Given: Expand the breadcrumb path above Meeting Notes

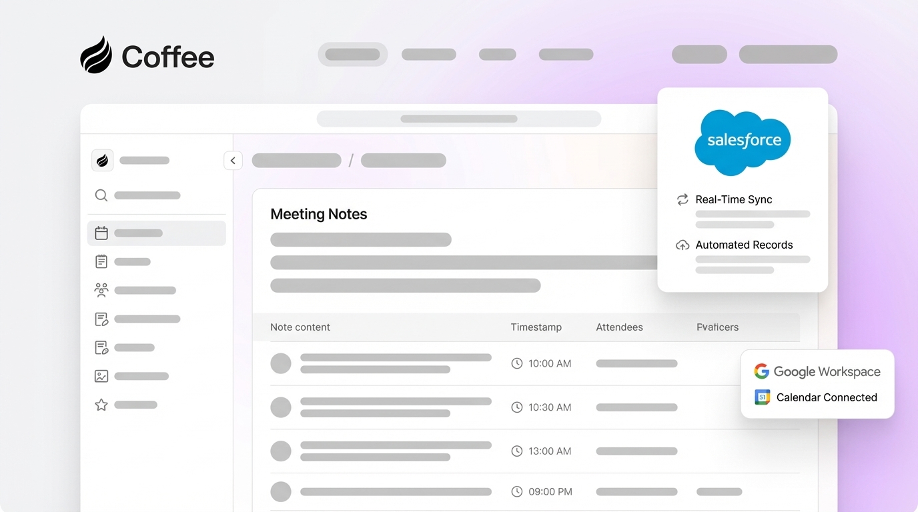Looking at the screenshot, I should tap(296, 160).
